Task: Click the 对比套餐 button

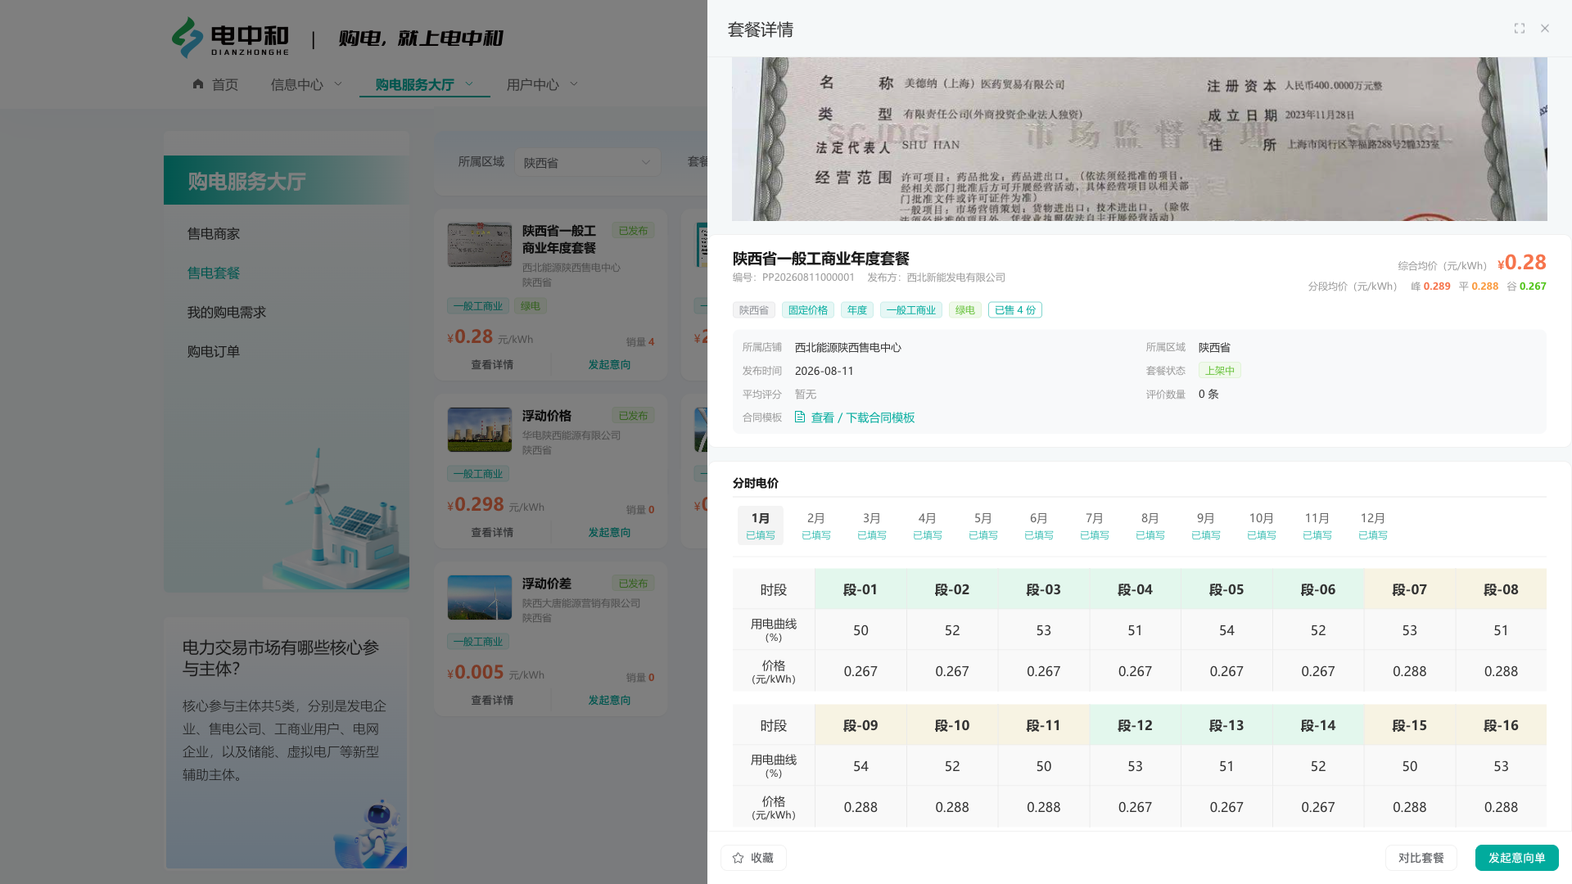Action: tap(1421, 858)
